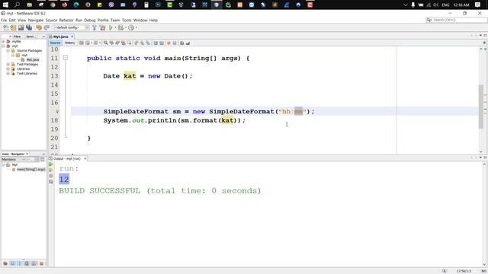Expand the Test Packages node
This screenshot has height=274, width=488.
8,64
